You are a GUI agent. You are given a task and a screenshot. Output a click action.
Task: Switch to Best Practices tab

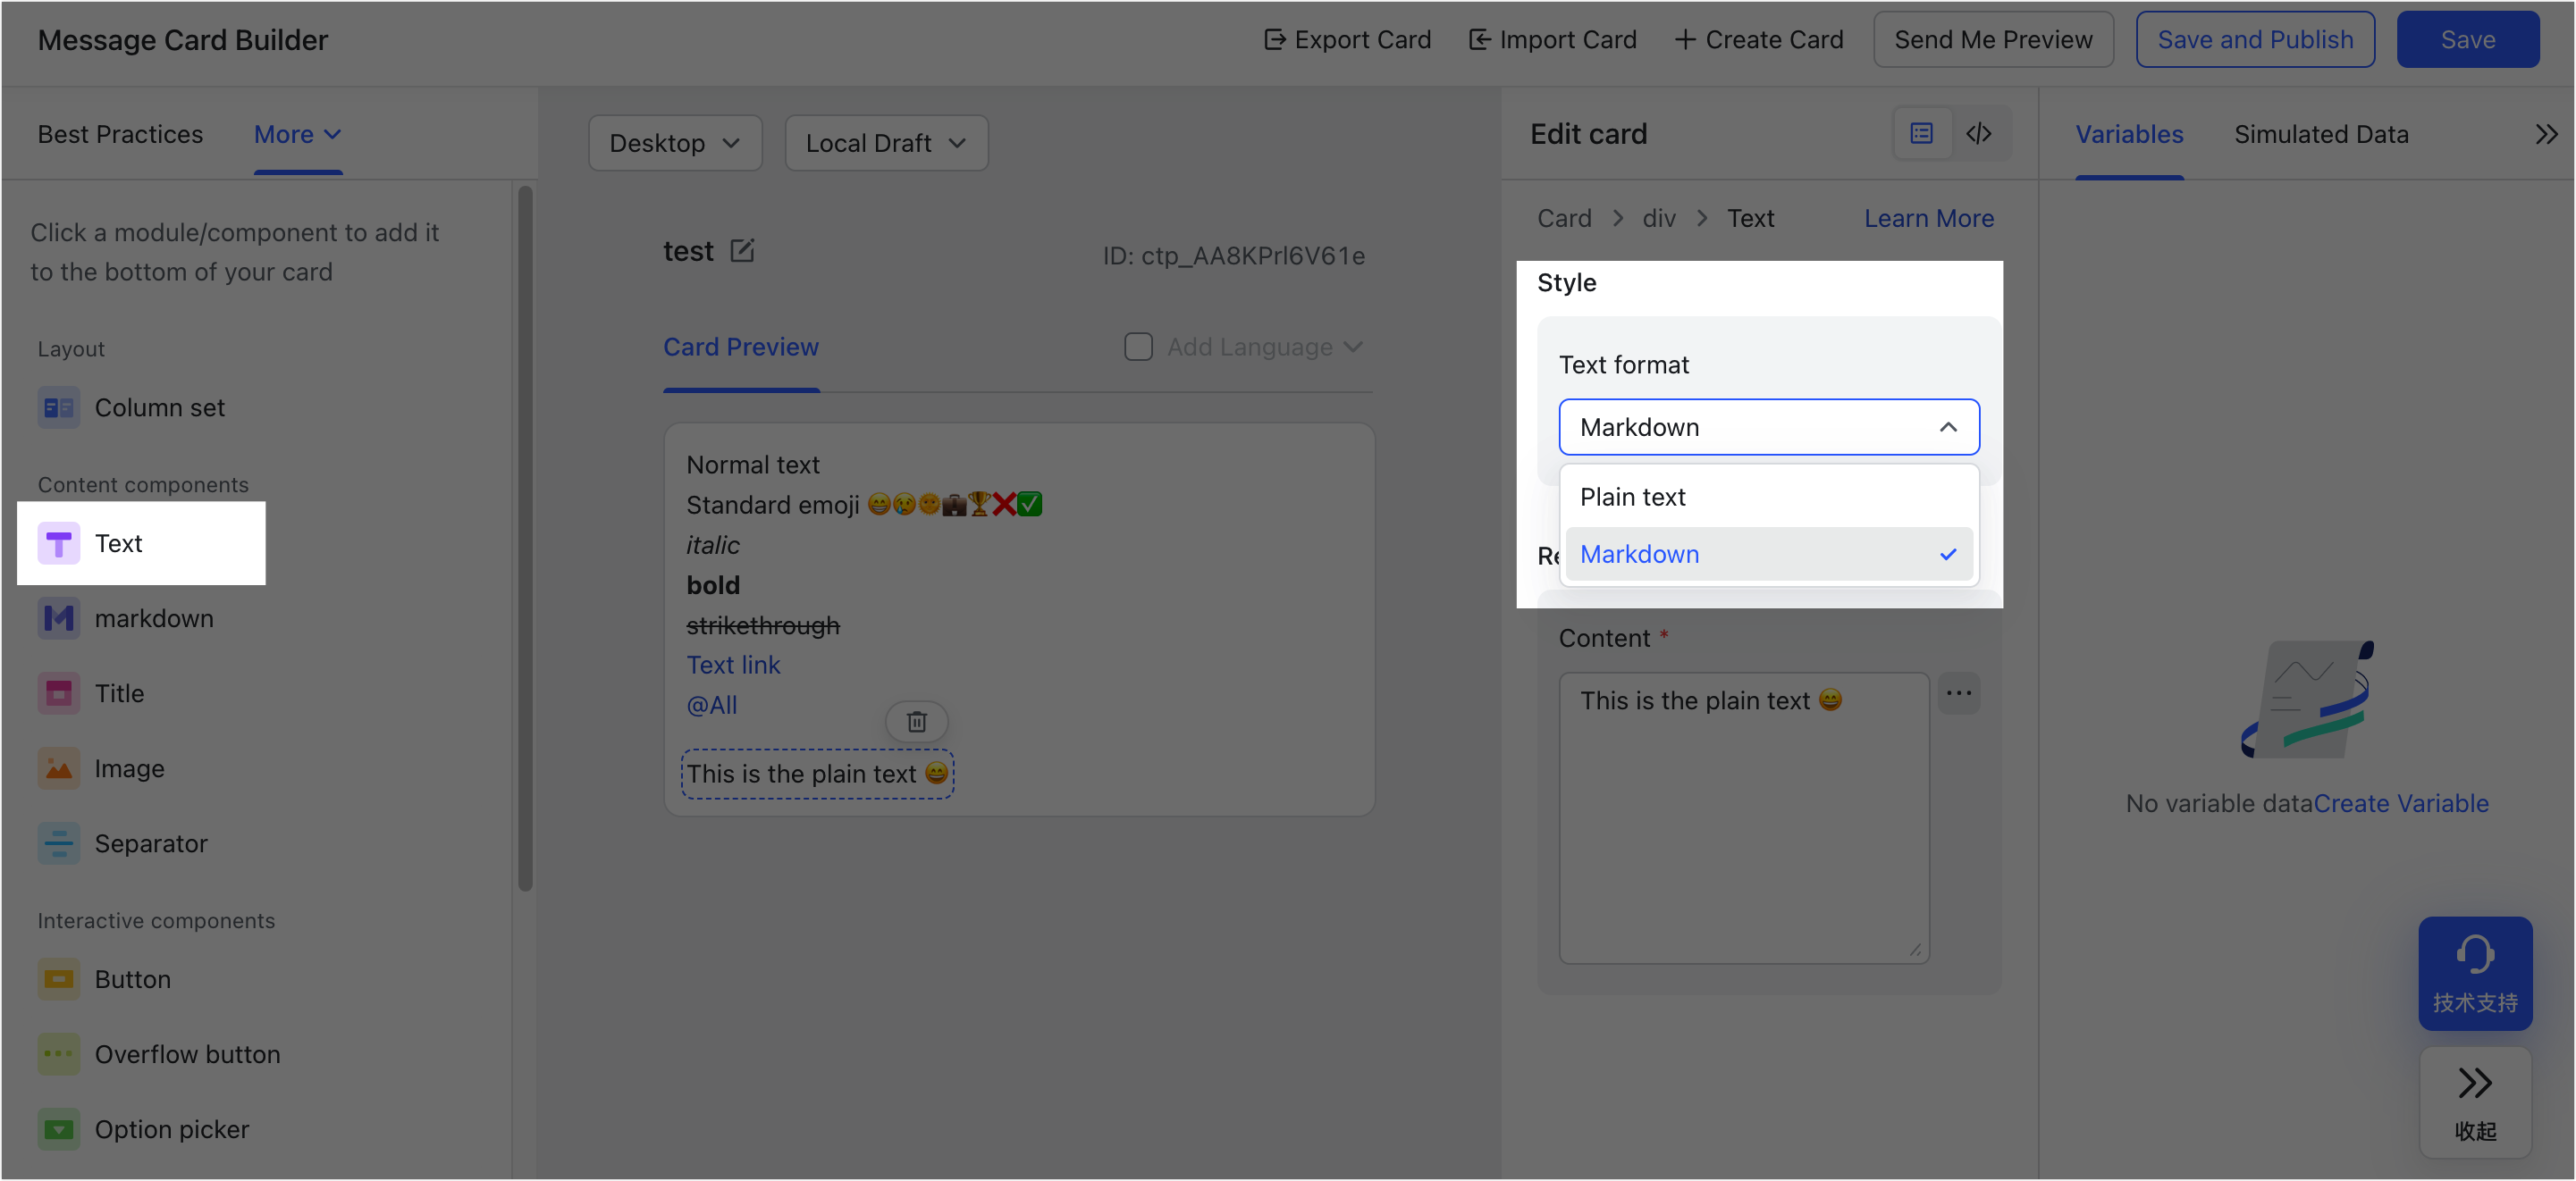coord(120,134)
